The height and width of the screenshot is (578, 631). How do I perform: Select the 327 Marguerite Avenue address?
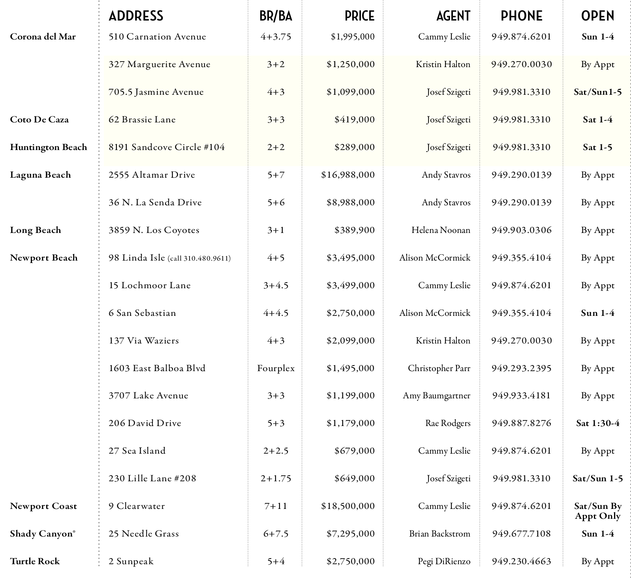pyautogui.click(x=159, y=64)
